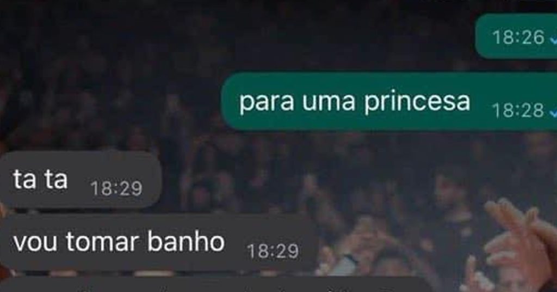
Task: Click the word 'uma' in the green bubble
Action: pos(329,103)
